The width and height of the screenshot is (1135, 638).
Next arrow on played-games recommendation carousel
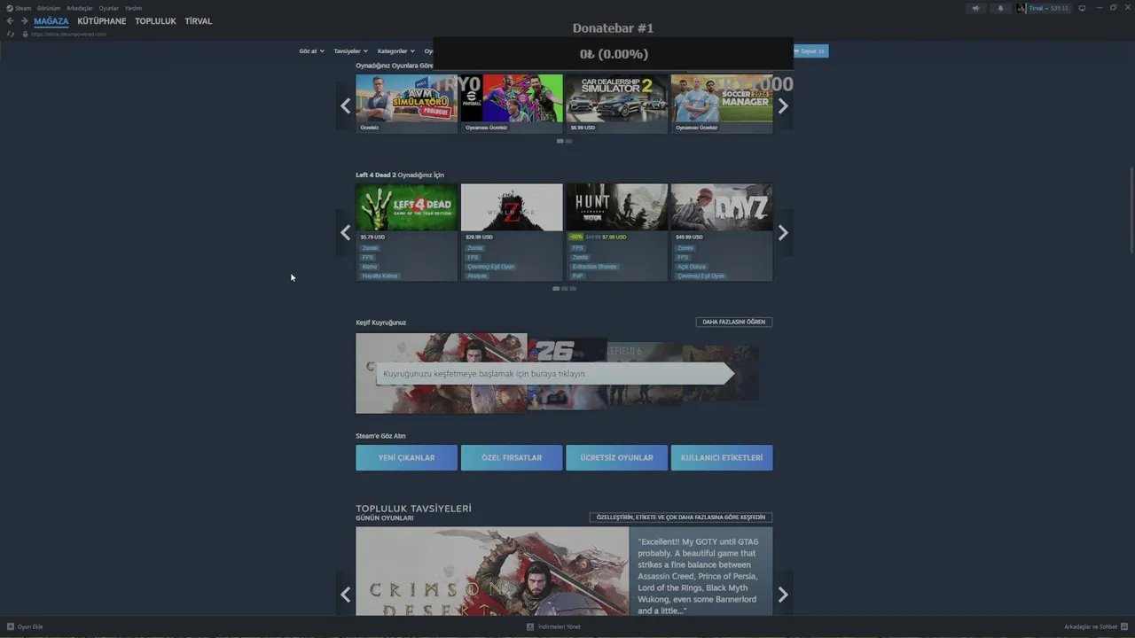tap(783, 106)
